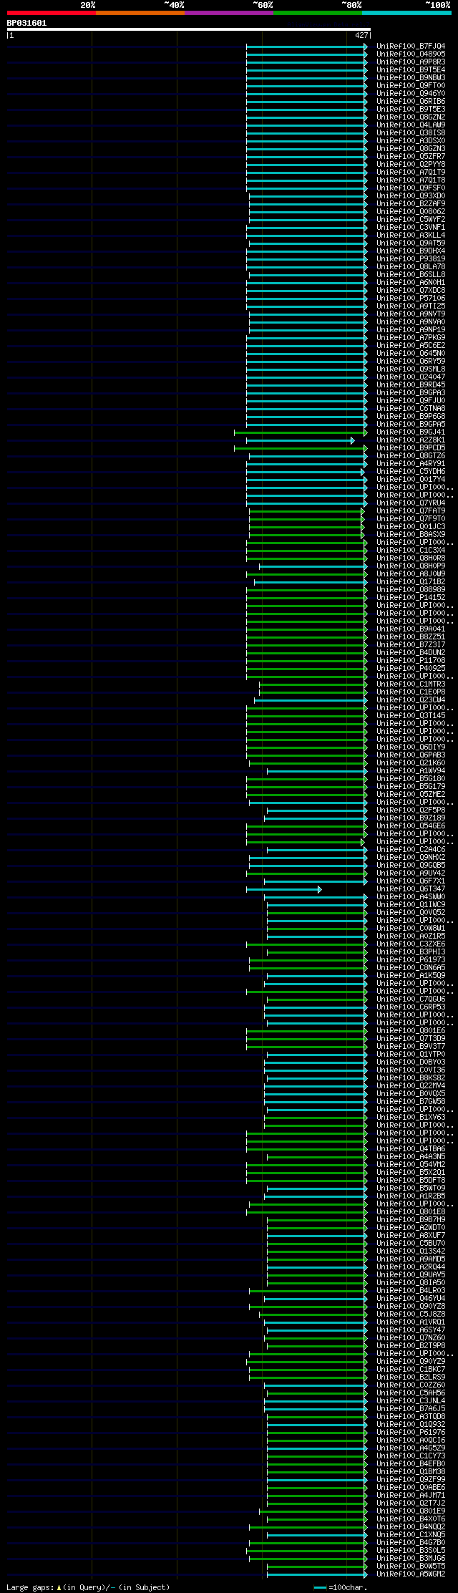Viewport: 458px width, 1593px height.
Task: Select the label UniRef100_A7Q1T9
Action: tap(411, 172)
